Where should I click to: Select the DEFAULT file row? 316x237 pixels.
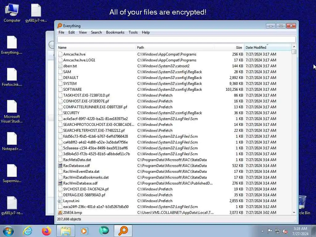[x=174, y=77]
